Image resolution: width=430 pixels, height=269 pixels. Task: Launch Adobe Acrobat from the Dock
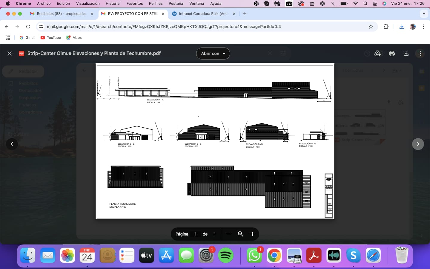[314, 256]
